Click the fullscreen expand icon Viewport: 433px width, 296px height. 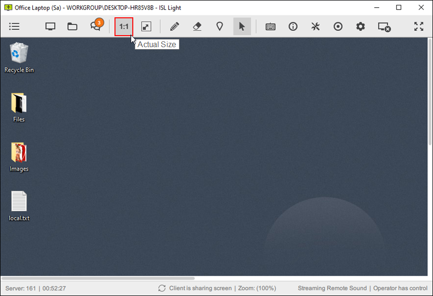[419, 26]
